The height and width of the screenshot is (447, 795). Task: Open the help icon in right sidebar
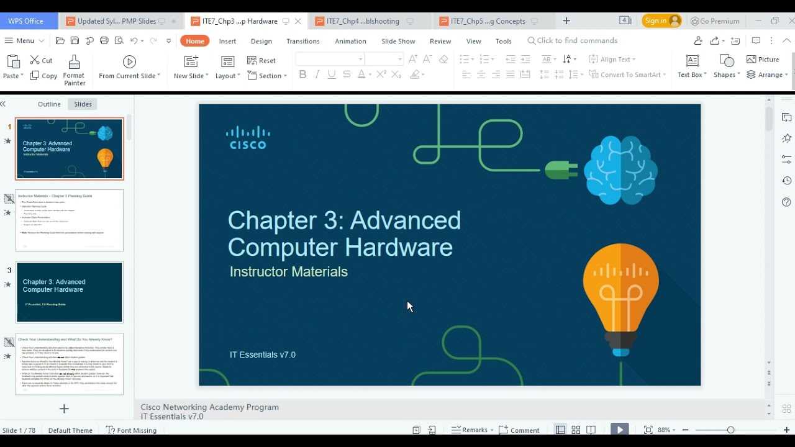coord(786,202)
